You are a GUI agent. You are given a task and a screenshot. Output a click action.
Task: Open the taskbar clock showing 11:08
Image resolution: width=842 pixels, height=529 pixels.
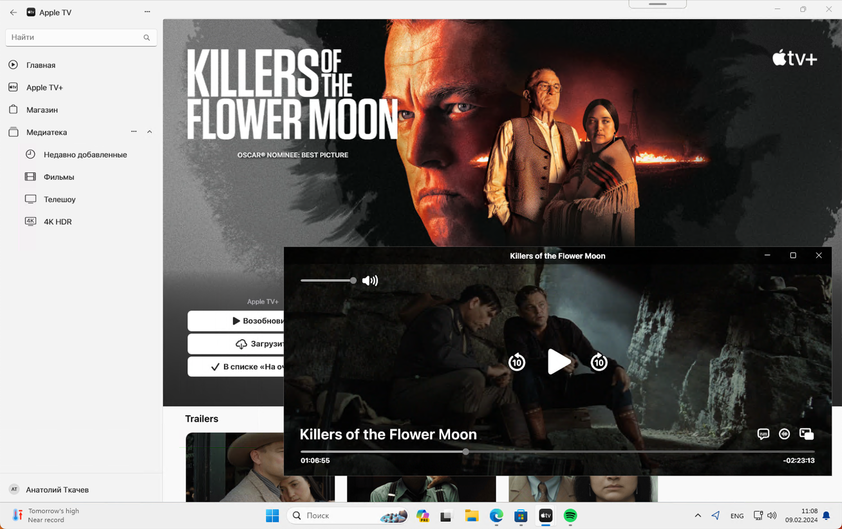[x=802, y=516]
